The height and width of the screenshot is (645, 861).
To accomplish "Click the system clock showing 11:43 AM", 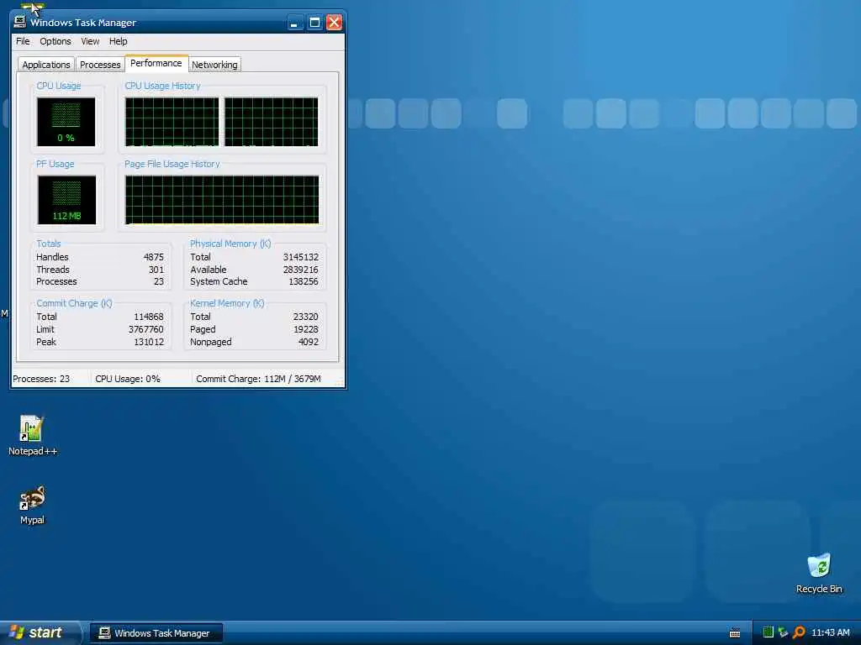I will point(830,632).
